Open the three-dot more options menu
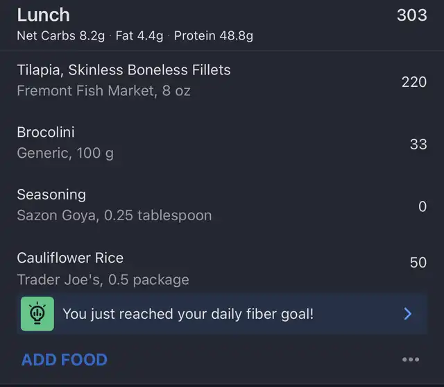This screenshot has width=444, height=387. (x=411, y=359)
